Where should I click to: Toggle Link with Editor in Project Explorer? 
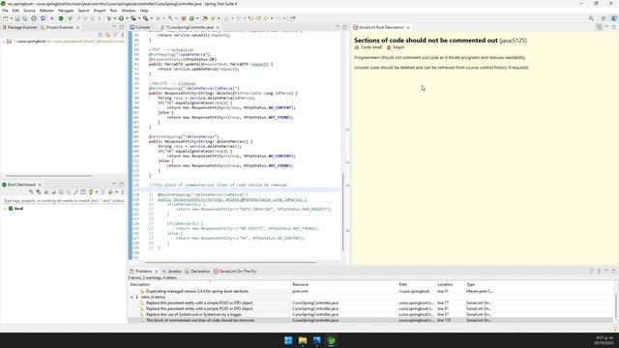point(107,35)
